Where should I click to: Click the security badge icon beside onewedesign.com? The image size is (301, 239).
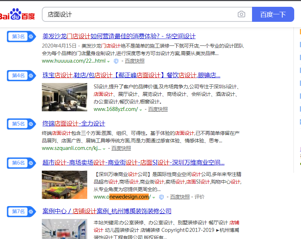pos(162,197)
